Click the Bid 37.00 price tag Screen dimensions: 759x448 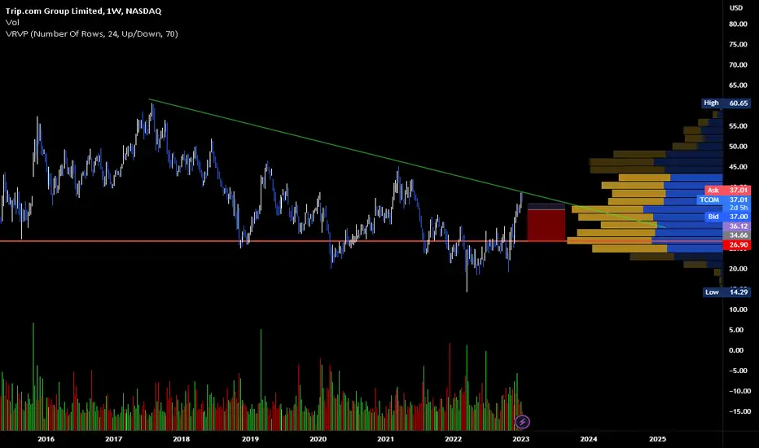coord(727,217)
